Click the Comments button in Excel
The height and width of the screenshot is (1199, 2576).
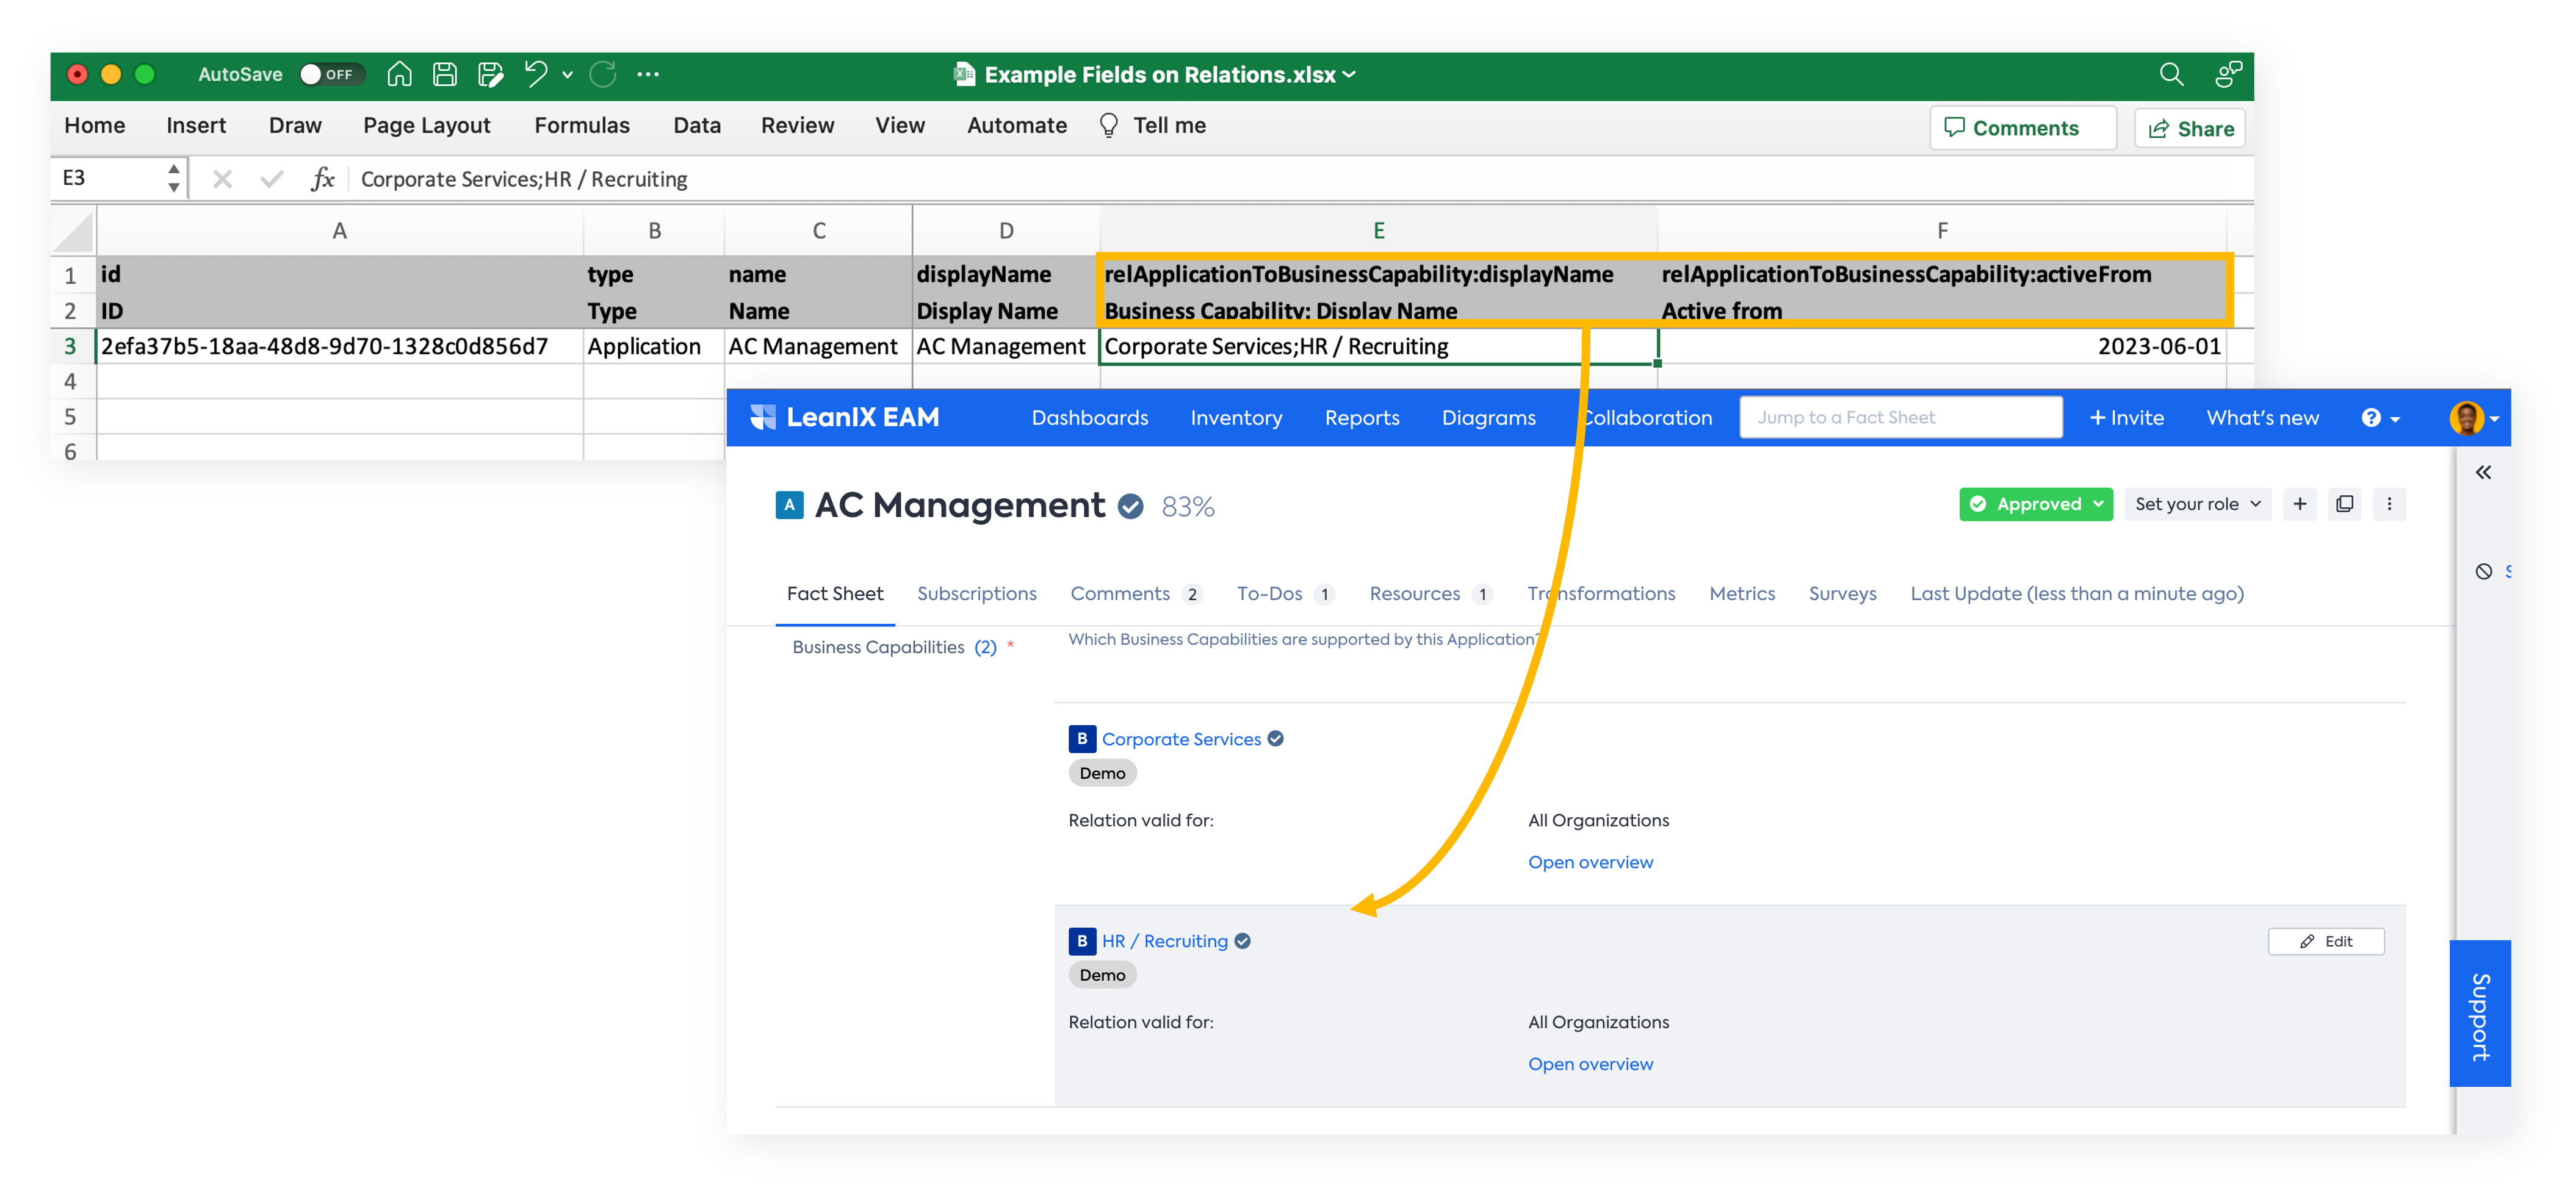tap(2022, 128)
